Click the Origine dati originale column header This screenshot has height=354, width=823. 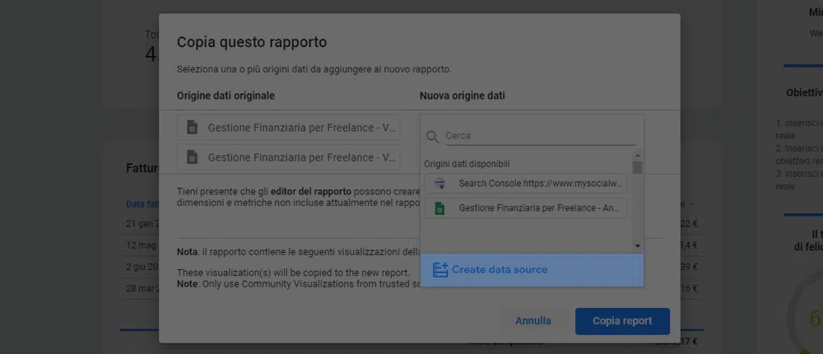coord(226,95)
